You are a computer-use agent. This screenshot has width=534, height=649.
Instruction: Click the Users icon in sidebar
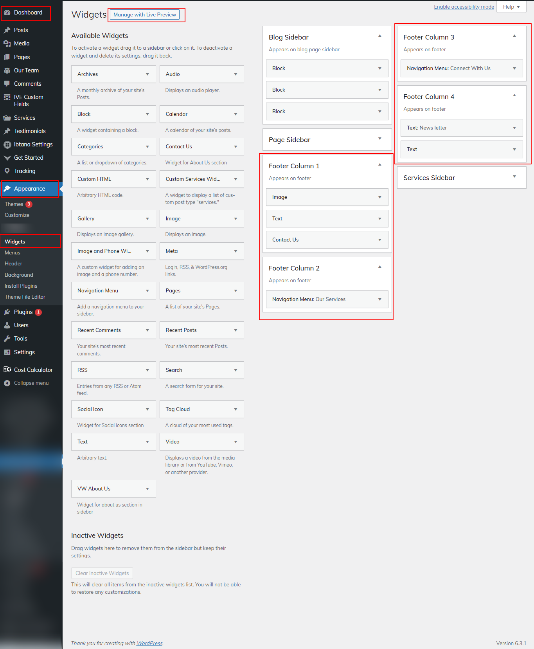pos(7,325)
